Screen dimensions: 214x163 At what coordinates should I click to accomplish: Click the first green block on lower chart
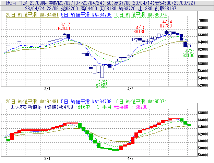tap(8, 140)
